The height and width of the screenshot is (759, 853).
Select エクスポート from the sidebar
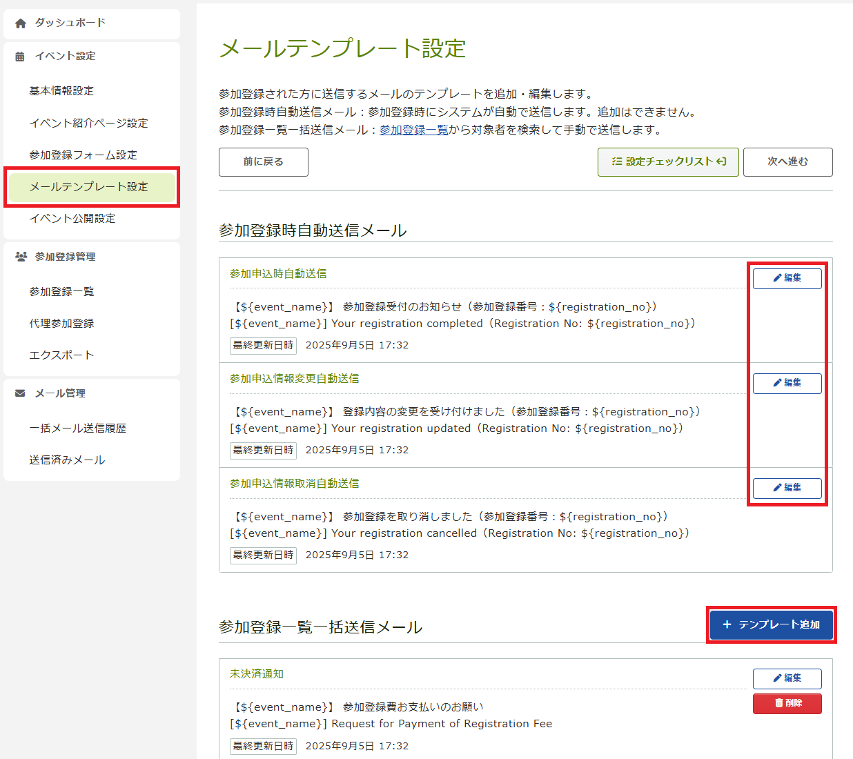61,355
